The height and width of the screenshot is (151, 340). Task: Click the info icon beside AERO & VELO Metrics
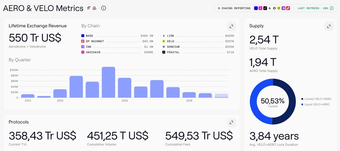(x=104, y=8)
